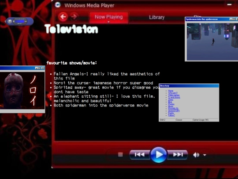Minimize the Noroi image window
Viewport: 238px width, 179px height.
[x=37, y=68]
